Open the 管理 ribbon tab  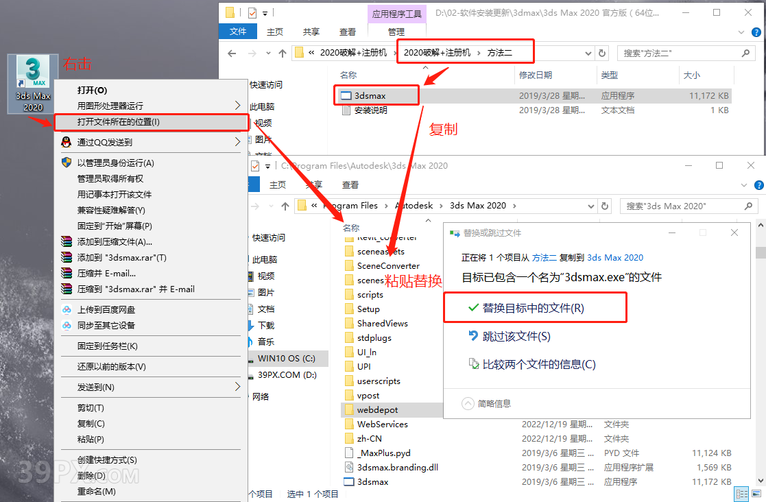point(396,32)
